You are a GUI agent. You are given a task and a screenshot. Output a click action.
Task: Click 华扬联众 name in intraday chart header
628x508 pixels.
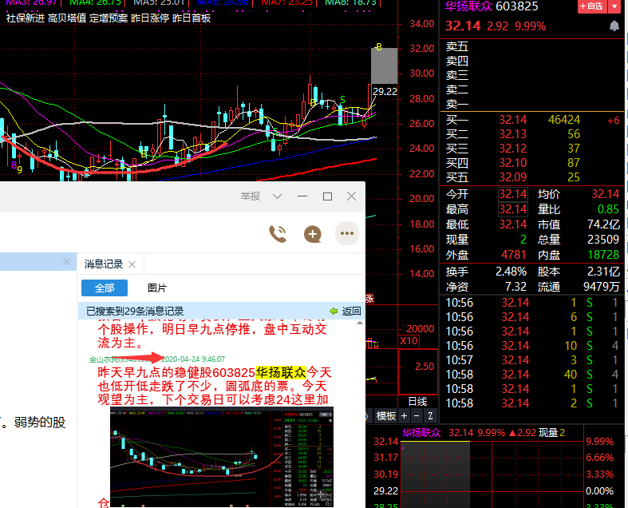pyautogui.click(x=421, y=433)
